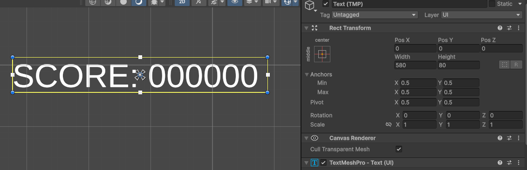
Task: Click the Pos Z input field
Action: point(501,49)
